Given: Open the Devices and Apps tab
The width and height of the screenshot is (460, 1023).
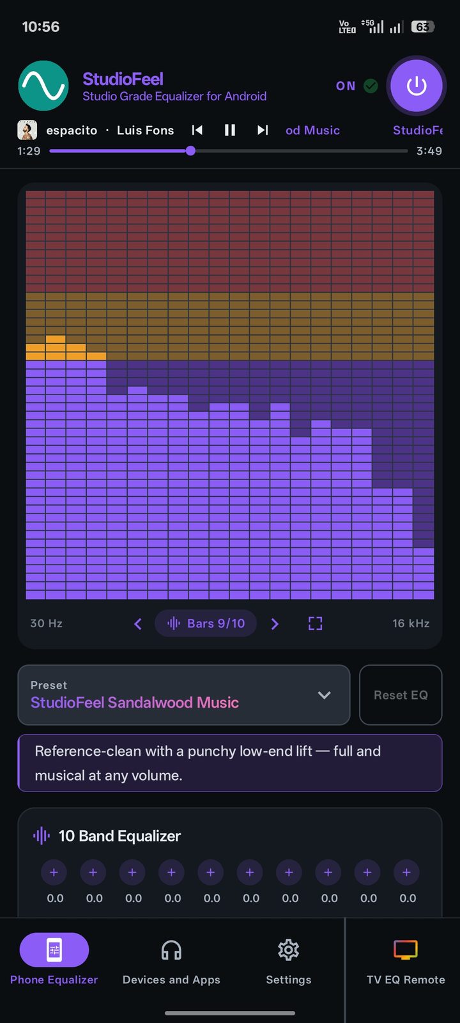Looking at the screenshot, I should coord(171,959).
